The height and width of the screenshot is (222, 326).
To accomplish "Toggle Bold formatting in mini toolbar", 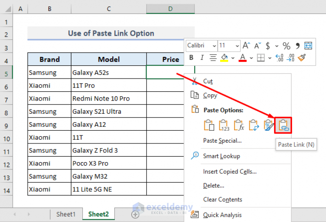I will (191, 58).
